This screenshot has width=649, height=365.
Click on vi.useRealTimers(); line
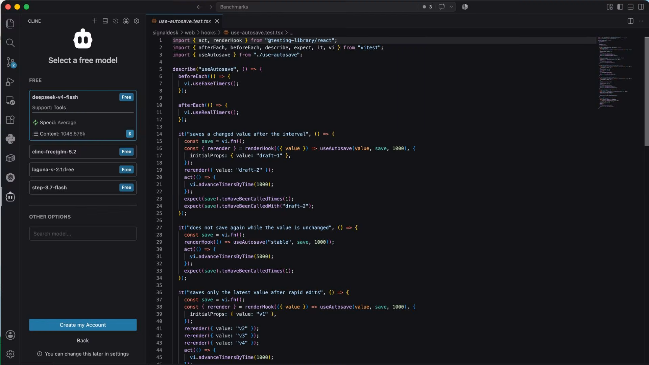pos(211,112)
